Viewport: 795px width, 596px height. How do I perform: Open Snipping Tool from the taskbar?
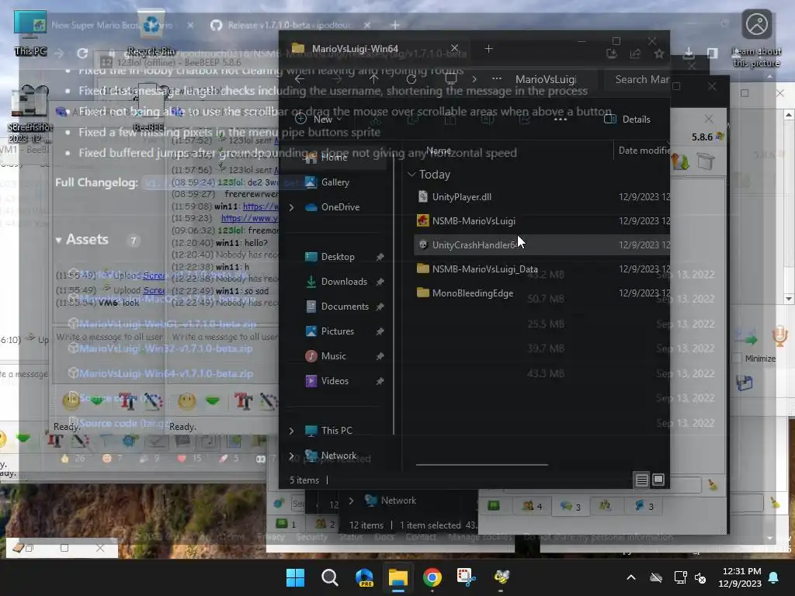coord(466,577)
